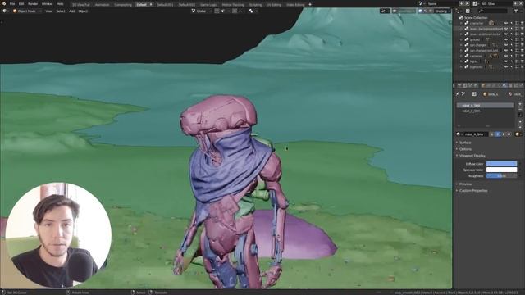The height and width of the screenshot is (295, 525).
Task: Click the Diffuse Color blue swatch
Action: click(x=501, y=164)
